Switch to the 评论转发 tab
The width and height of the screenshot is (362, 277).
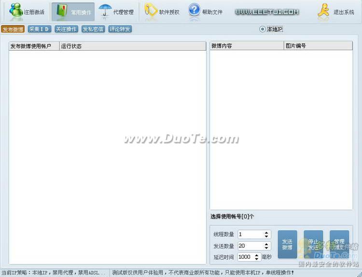pos(120,29)
